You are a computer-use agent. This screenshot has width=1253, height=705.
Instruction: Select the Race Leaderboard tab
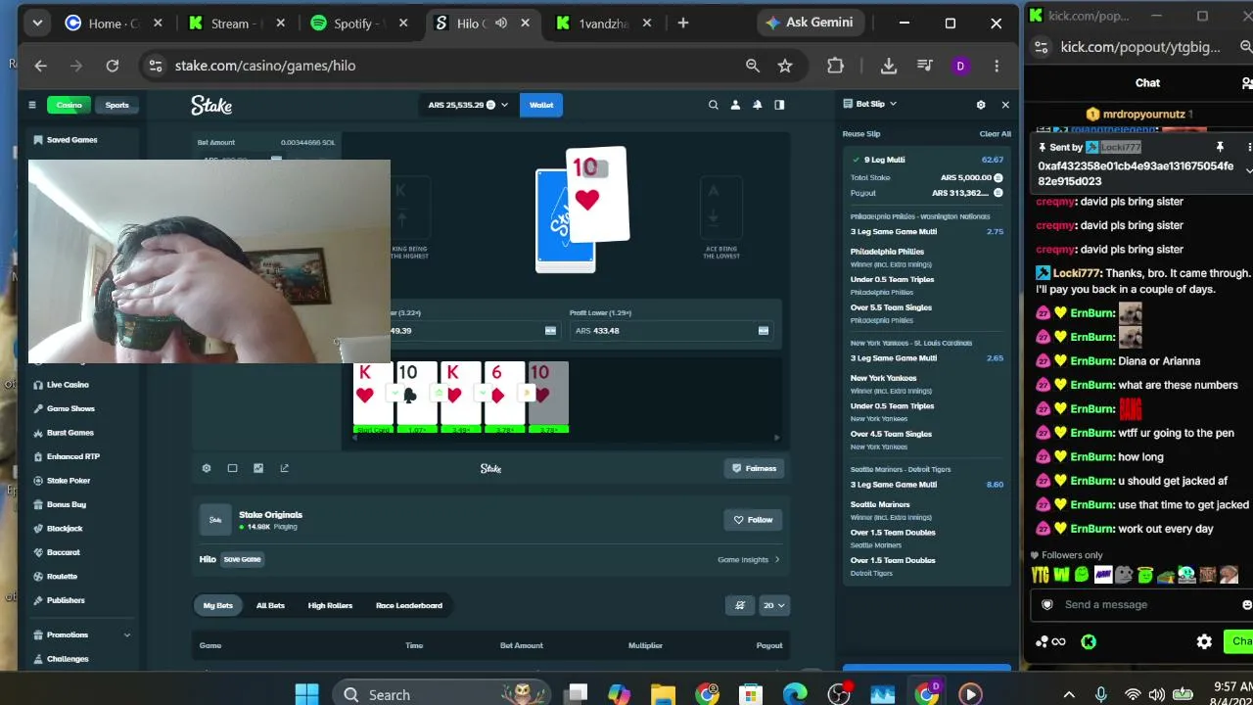click(x=409, y=605)
